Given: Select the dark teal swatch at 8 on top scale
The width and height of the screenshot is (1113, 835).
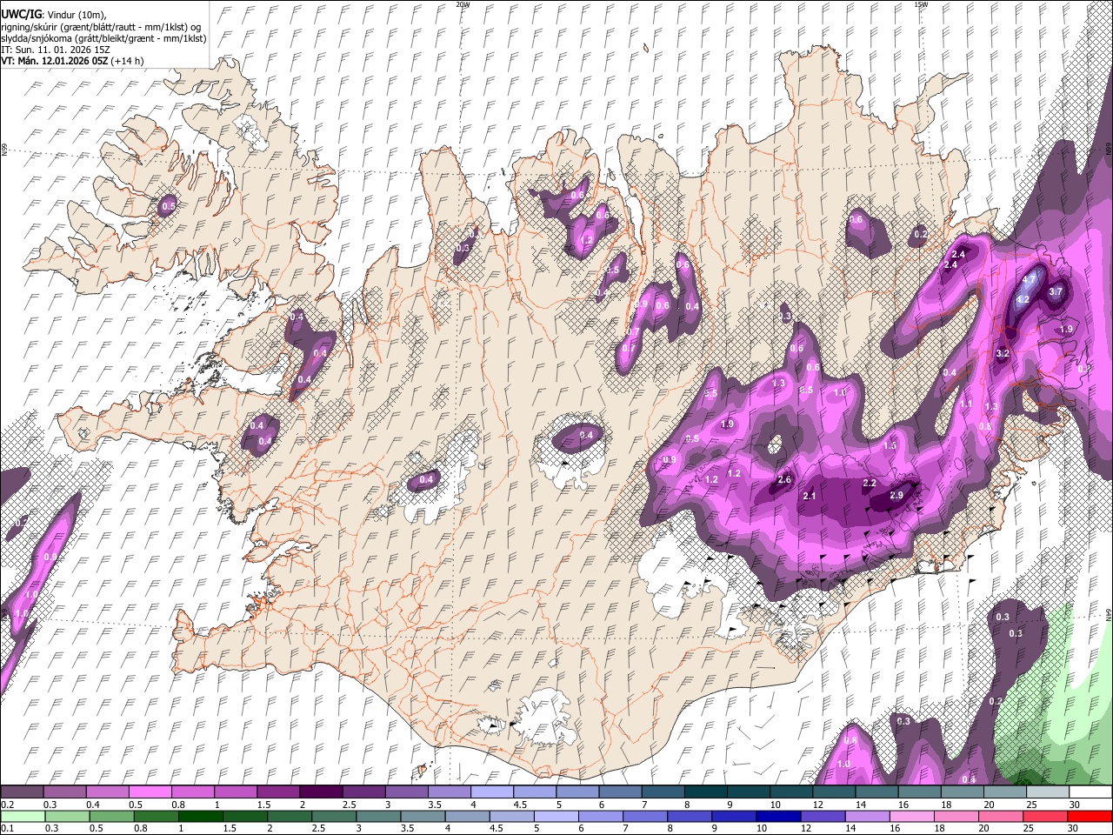Looking at the screenshot, I should tap(704, 792).
